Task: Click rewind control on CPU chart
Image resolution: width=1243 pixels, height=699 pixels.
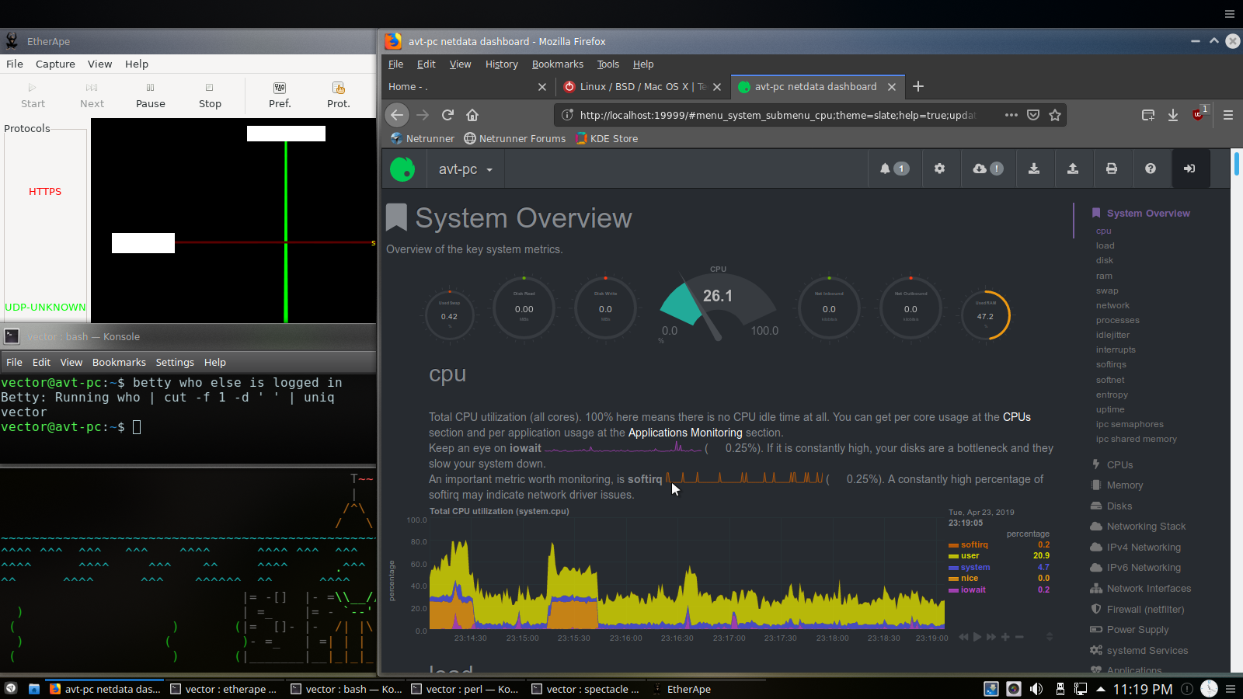Action: (963, 637)
